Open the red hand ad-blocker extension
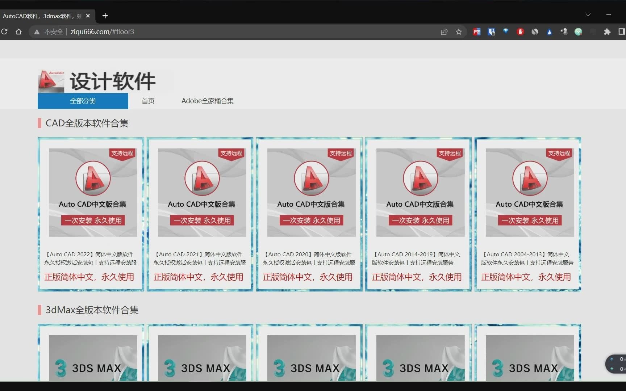This screenshot has width=626, height=391. pos(520,32)
